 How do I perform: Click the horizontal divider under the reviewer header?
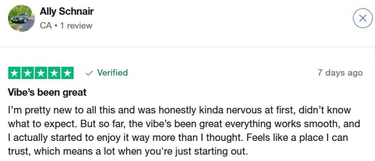[x=187, y=47]
